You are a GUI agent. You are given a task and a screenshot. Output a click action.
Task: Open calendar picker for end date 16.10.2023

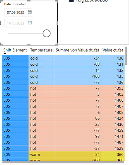30,23
